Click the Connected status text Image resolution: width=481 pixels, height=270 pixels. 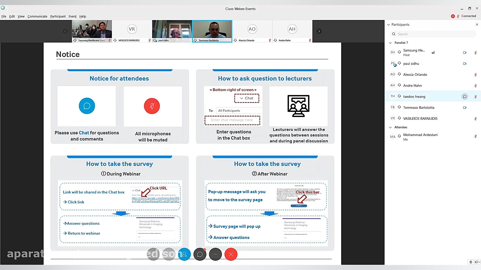(468, 16)
